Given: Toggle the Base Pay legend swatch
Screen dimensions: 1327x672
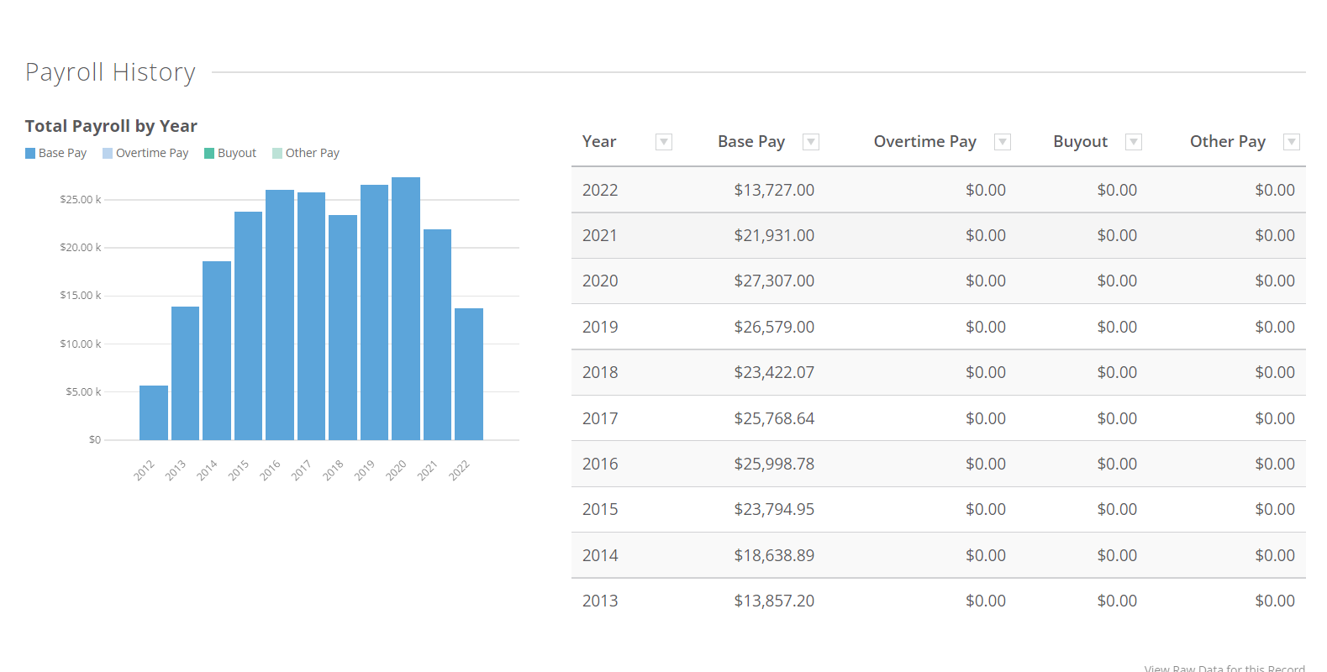Looking at the screenshot, I should click(x=30, y=153).
